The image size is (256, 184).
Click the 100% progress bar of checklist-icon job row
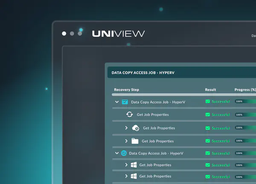pyautogui.click(x=245, y=101)
